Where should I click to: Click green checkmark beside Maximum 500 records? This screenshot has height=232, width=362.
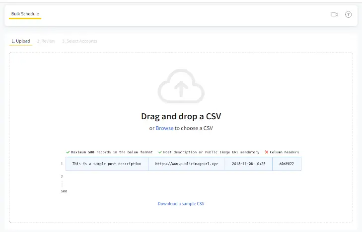[68, 152]
